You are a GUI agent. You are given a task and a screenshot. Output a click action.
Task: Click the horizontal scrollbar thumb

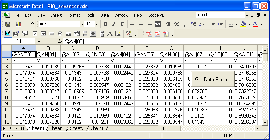[x=174, y=128]
